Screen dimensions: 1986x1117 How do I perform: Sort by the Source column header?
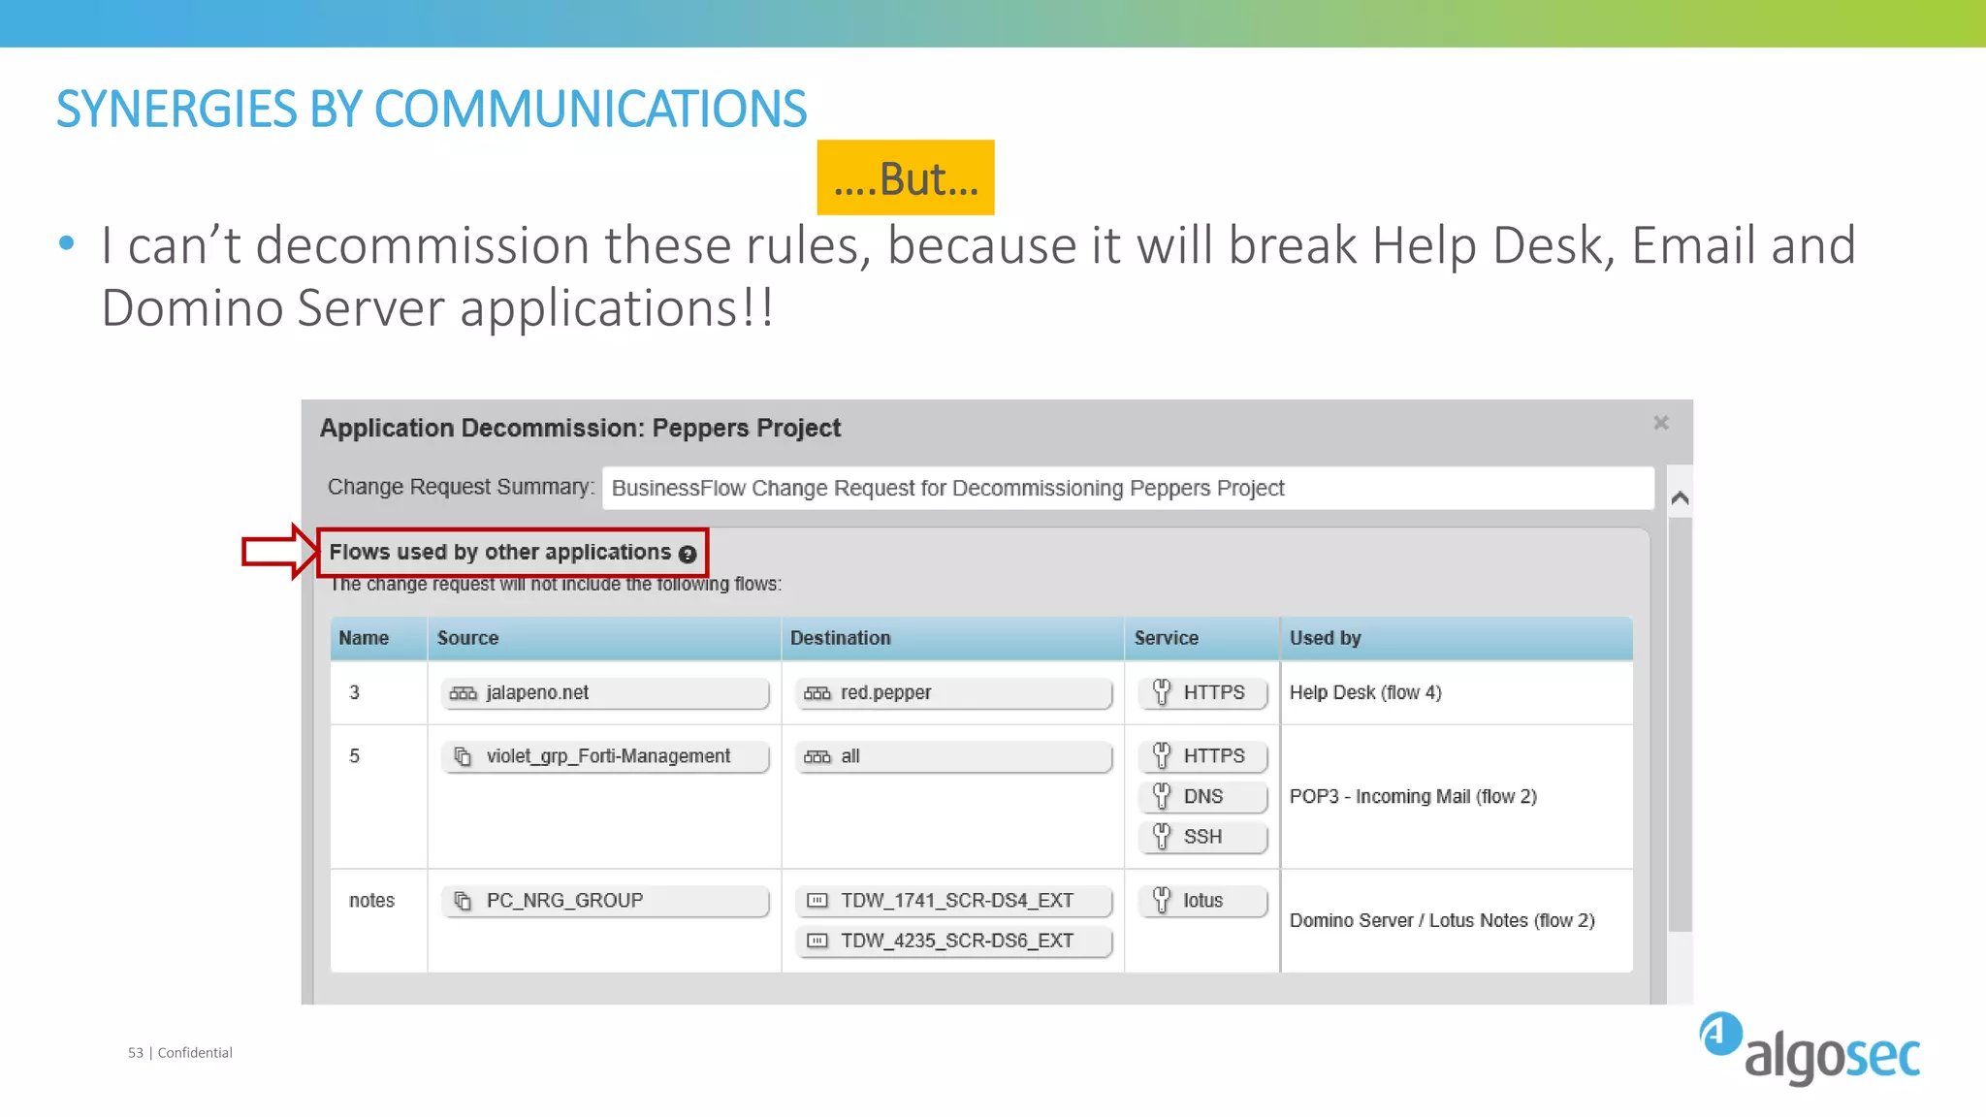tap(604, 638)
